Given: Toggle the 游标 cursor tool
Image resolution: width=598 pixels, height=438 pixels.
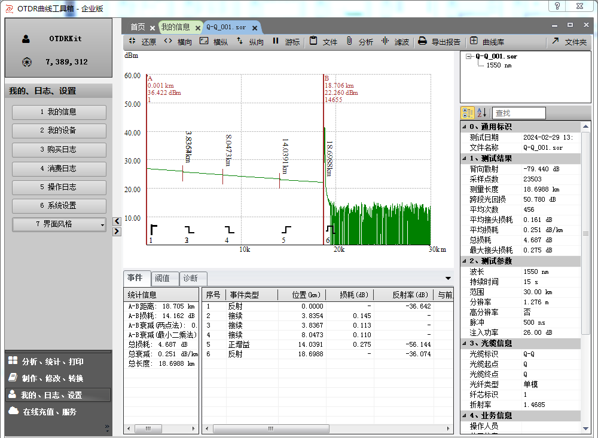Looking at the screenshot, I should 285,42.
